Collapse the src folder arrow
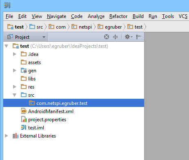The width and height of the screenshot is (189, 160). (15, 95)
